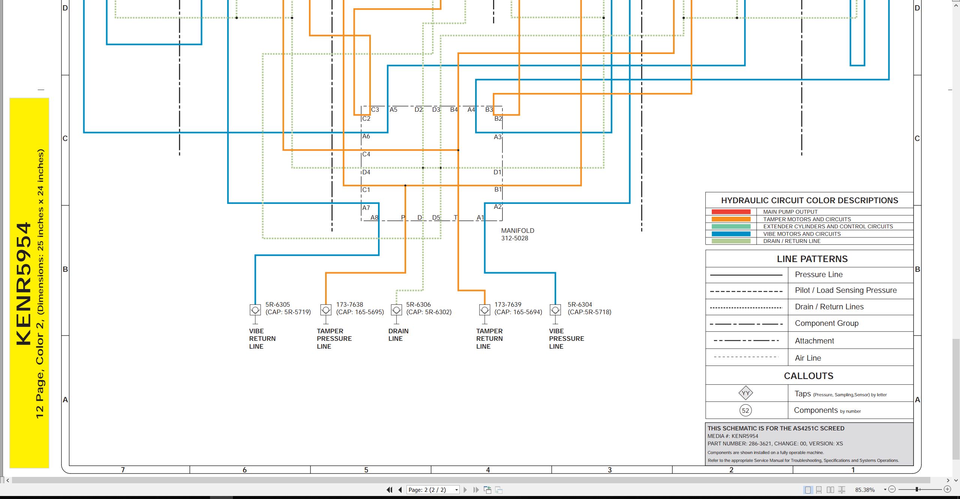Click the horizontal scrollbar left arrow
The image size is (960, 499).
7,480
